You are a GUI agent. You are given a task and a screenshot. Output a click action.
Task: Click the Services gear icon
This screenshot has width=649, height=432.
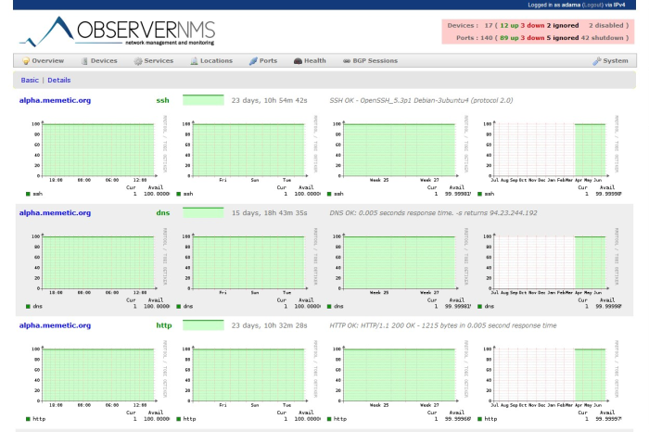pyautogui.click(x=138, y=61)
